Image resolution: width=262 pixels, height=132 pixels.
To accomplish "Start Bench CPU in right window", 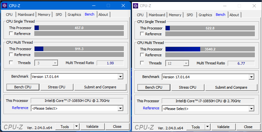I will pos(154,87).
